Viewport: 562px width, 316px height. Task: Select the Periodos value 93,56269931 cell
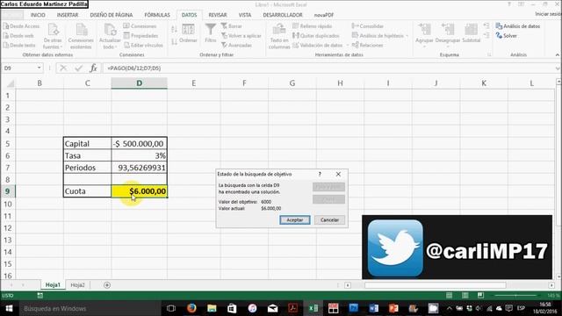tap(139, 168)
